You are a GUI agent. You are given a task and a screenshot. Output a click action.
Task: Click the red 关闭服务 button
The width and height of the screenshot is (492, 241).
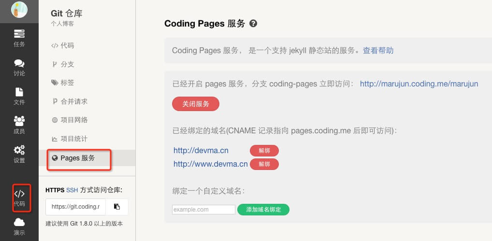pyautogui.click(x=196, y=104)
